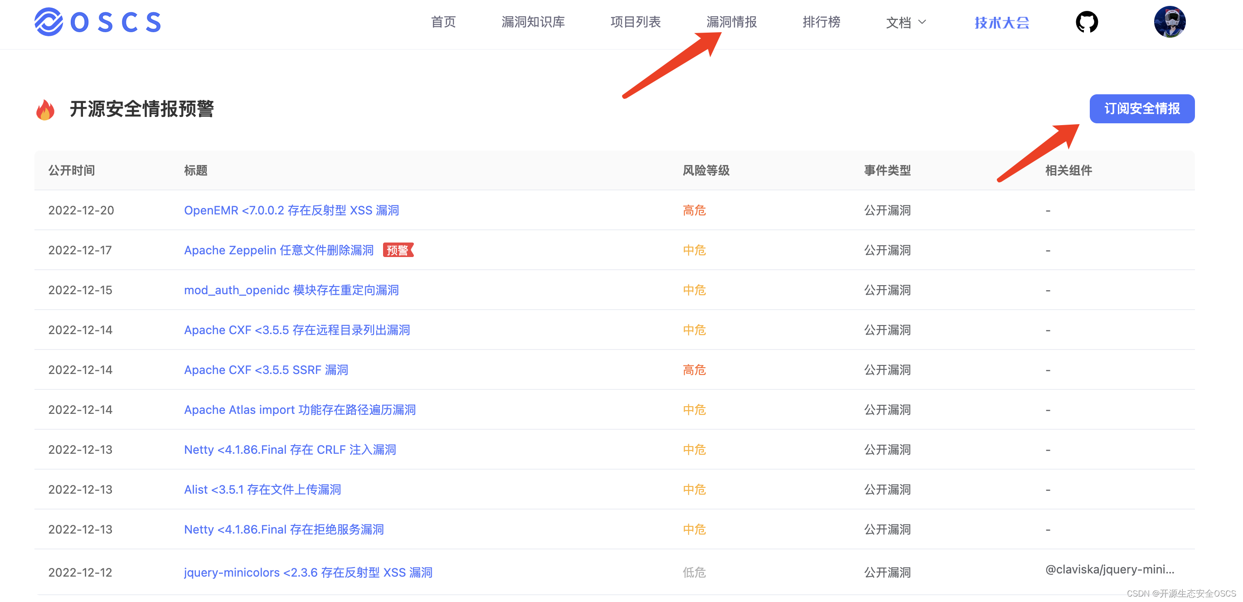Select the 漏洞情报 menu item
1243x602 pixels.
(731, 22)
